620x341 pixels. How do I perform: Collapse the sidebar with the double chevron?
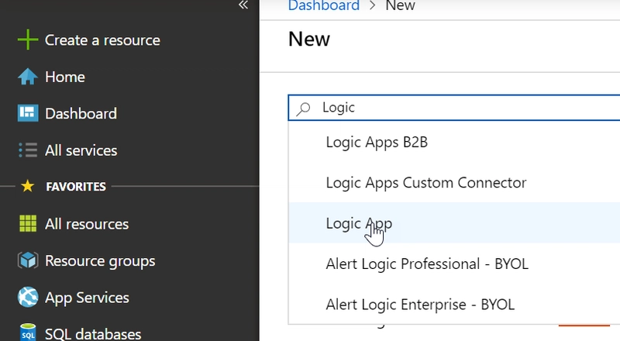(243, 5)
